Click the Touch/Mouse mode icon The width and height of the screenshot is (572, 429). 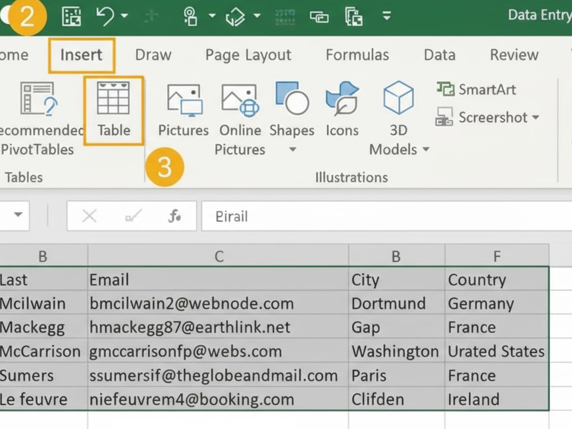pyautogui.click(x=190, y=17)
